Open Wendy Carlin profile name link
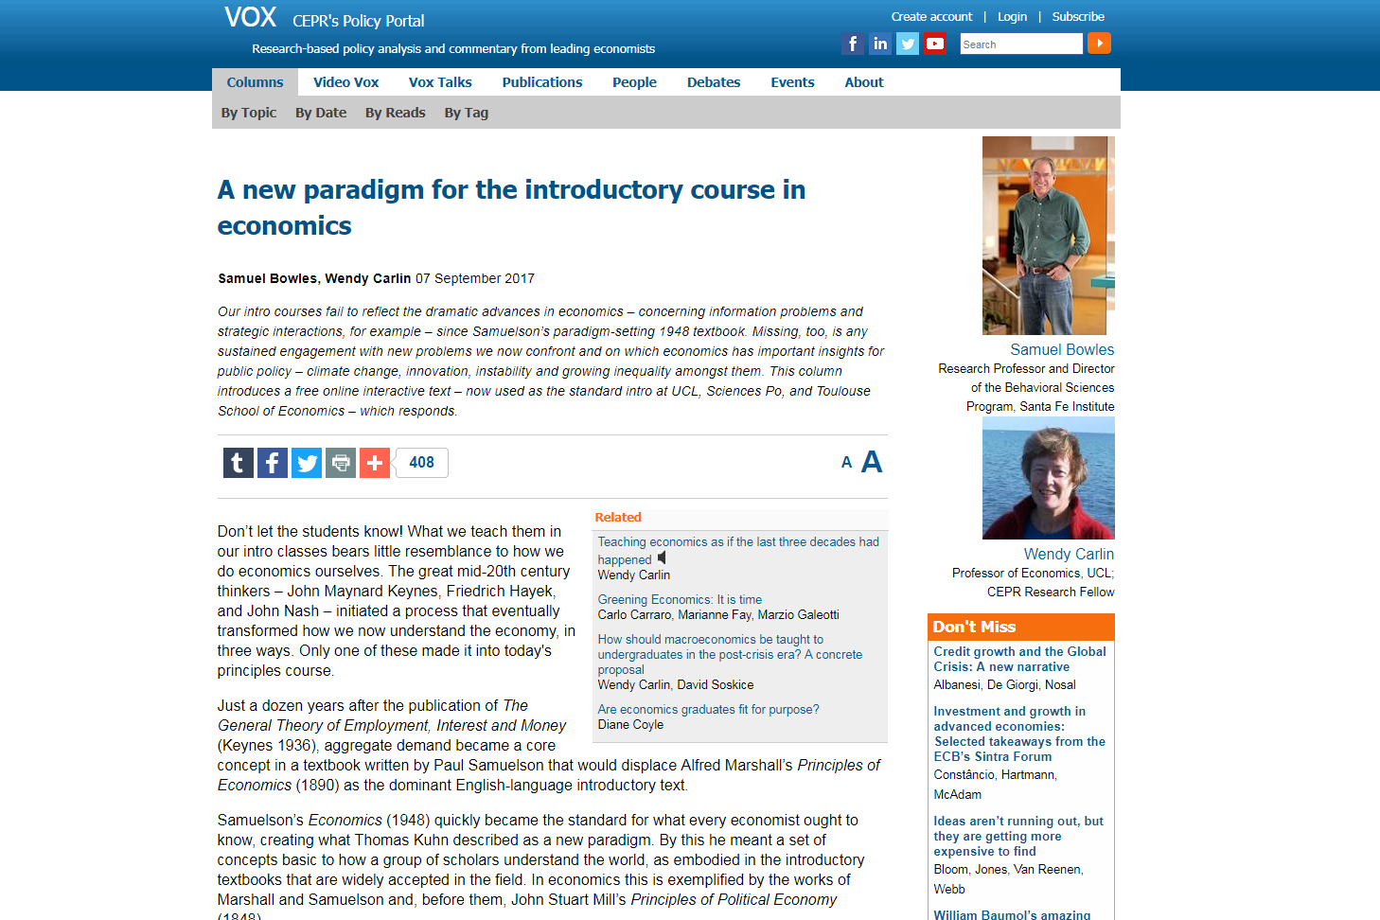 (1069, 555)
